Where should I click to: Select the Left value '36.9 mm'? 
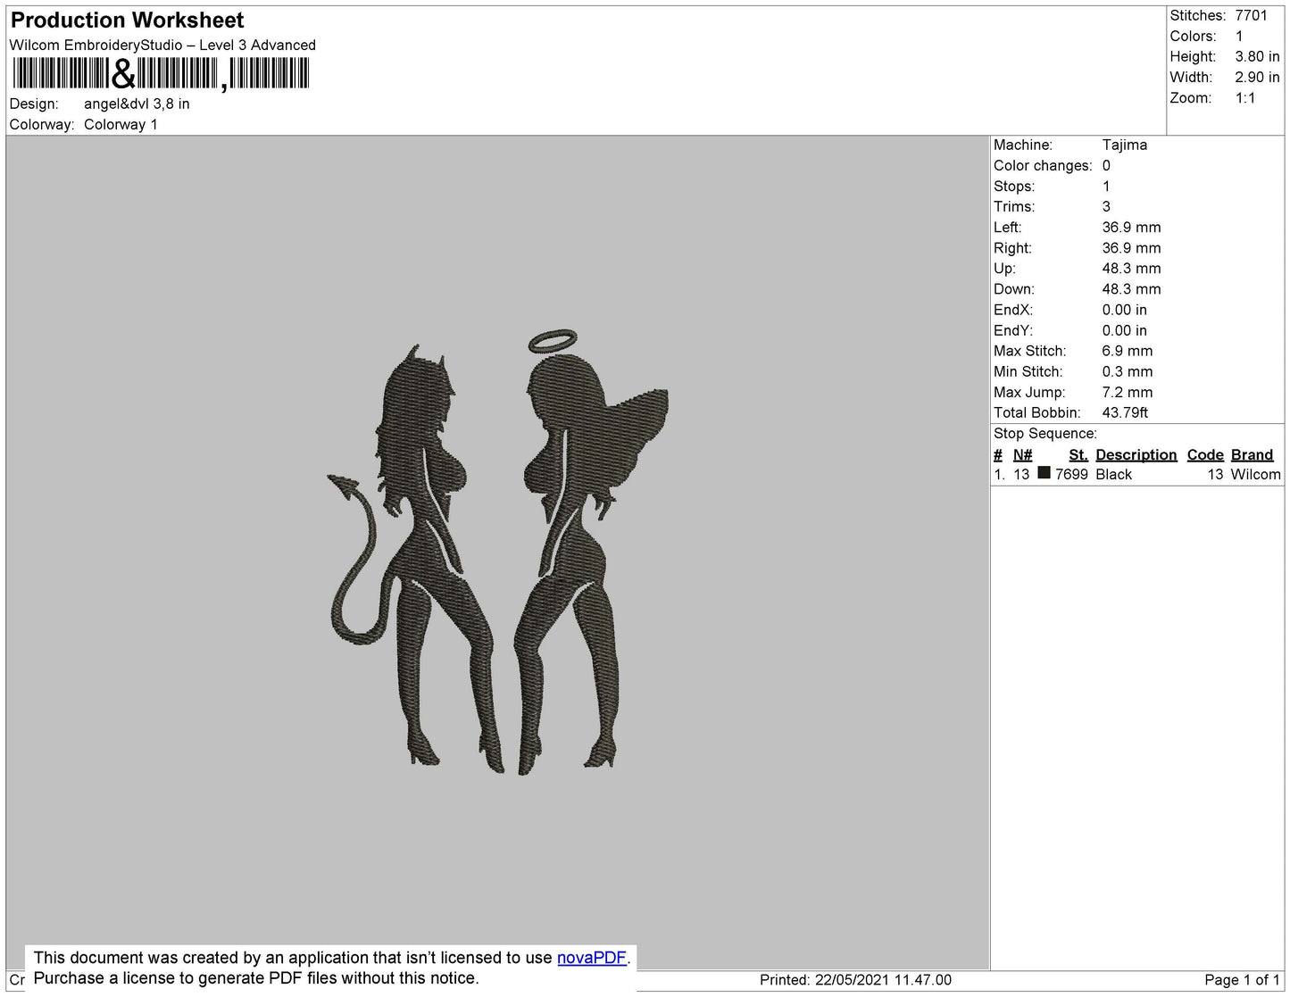[1131, 227]
